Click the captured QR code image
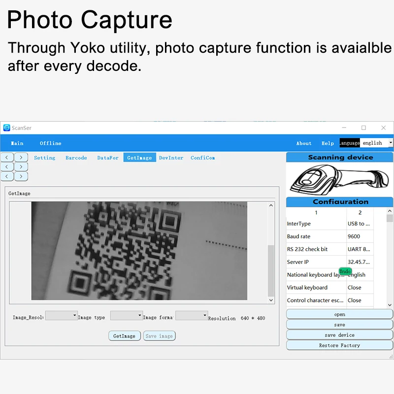The height and width of the screenshot is (394, 394). coord(139,251)
